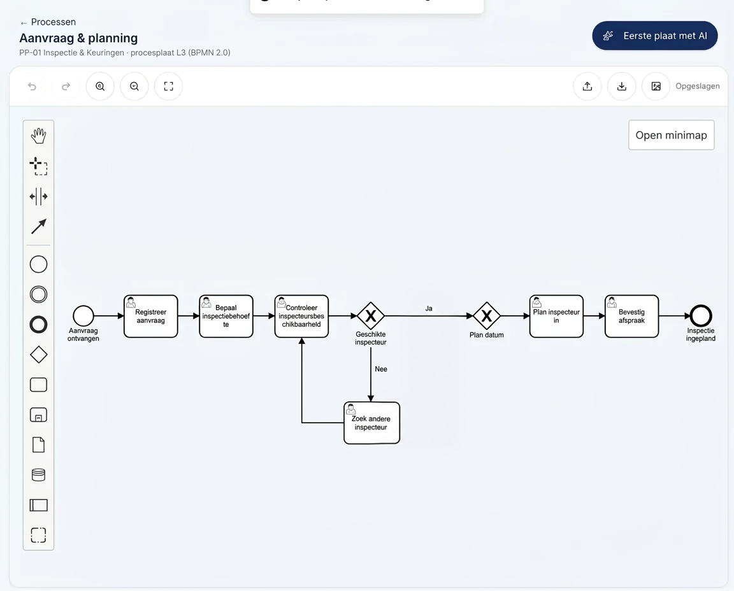Open the minimap with the 'Open minimap' button
The width and height of the screenshot is (734, 591).
672,135
